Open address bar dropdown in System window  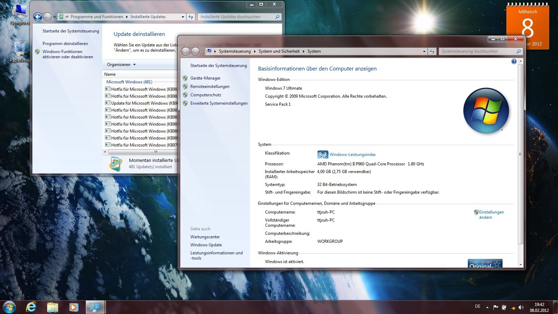click(x=424, y=51)
